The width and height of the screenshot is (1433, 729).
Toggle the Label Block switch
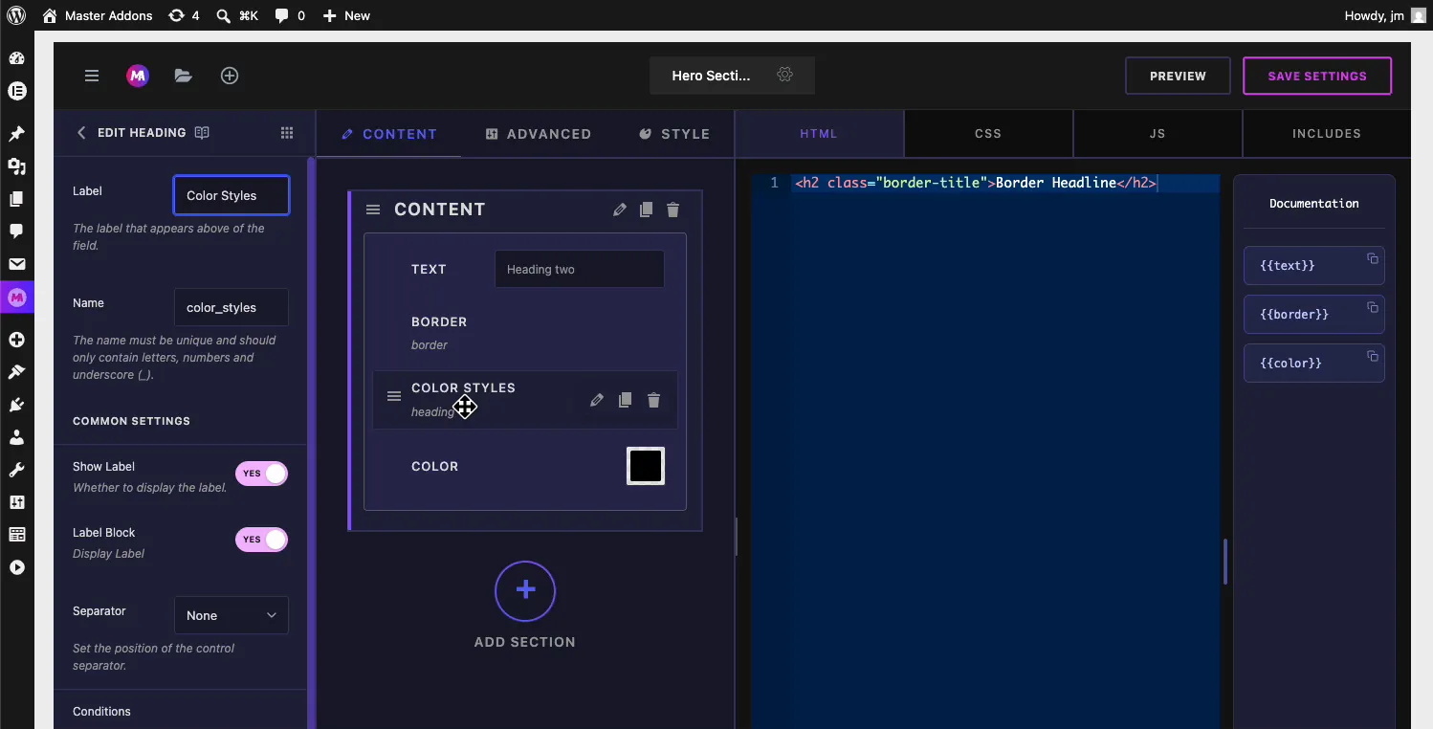click(x=261, y=540)
